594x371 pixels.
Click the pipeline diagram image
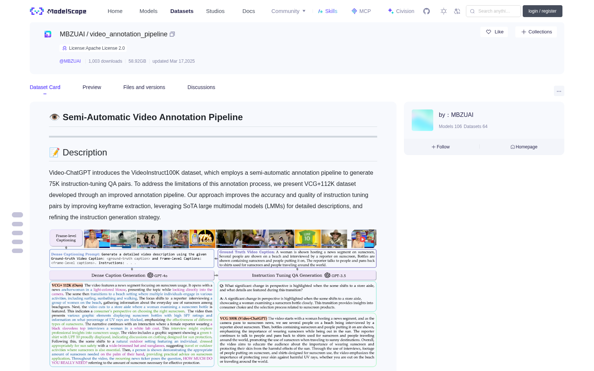point(213,298)
